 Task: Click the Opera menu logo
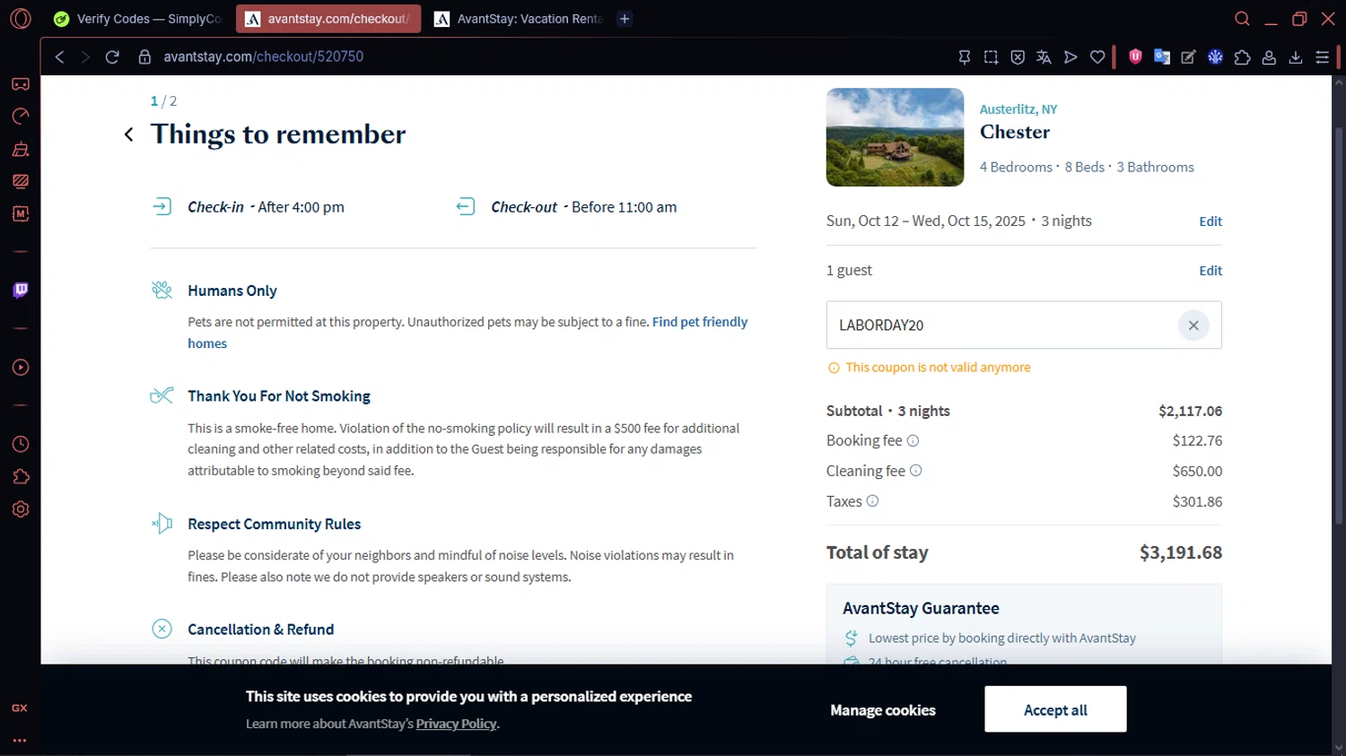pos(20,18)
